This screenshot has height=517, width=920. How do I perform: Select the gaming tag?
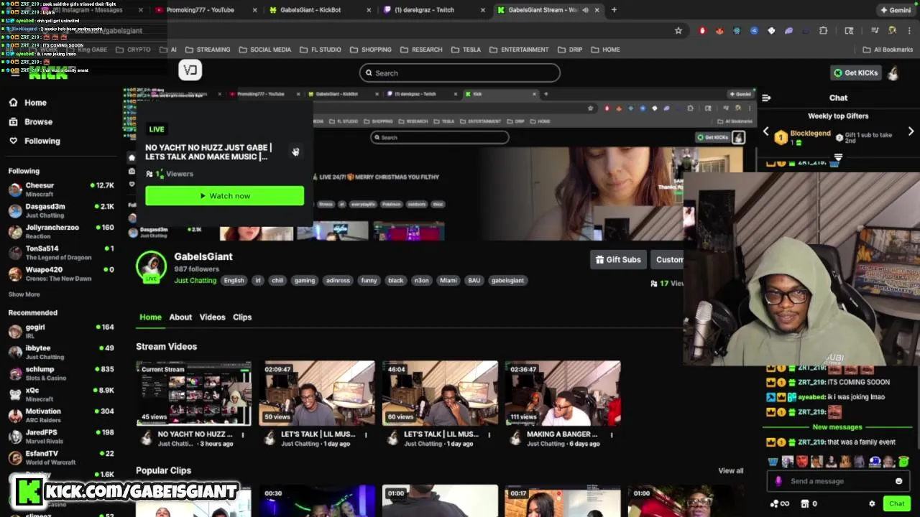click(x=304, y=281)
